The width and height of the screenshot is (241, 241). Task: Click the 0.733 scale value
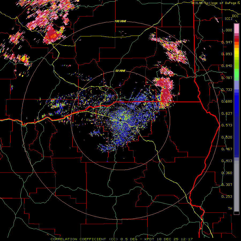coord(227,90)
